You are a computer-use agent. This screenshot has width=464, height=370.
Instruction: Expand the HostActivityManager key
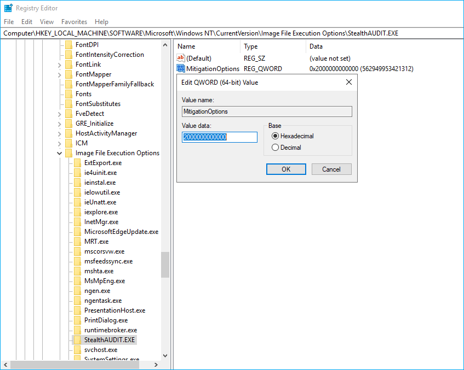coord(60,133)
